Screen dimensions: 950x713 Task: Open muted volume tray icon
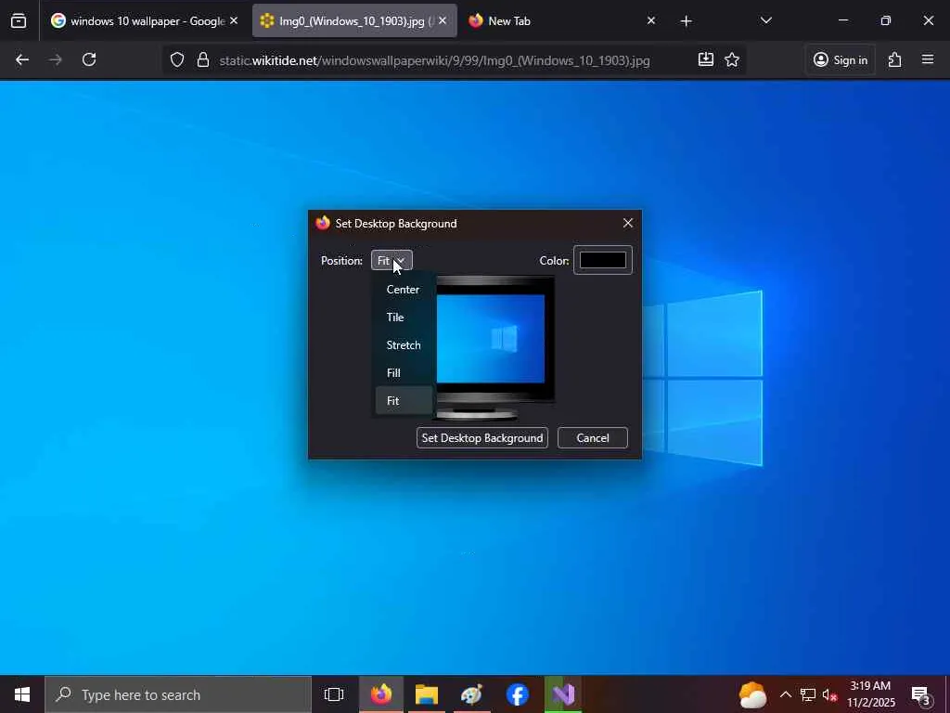(x=830, y=694)
